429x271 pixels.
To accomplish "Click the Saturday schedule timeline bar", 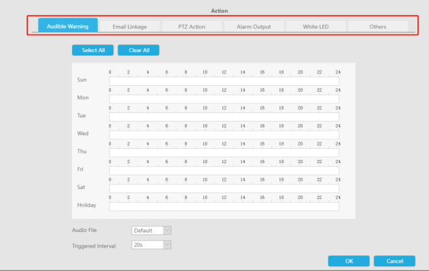I will tap(224, 188).
